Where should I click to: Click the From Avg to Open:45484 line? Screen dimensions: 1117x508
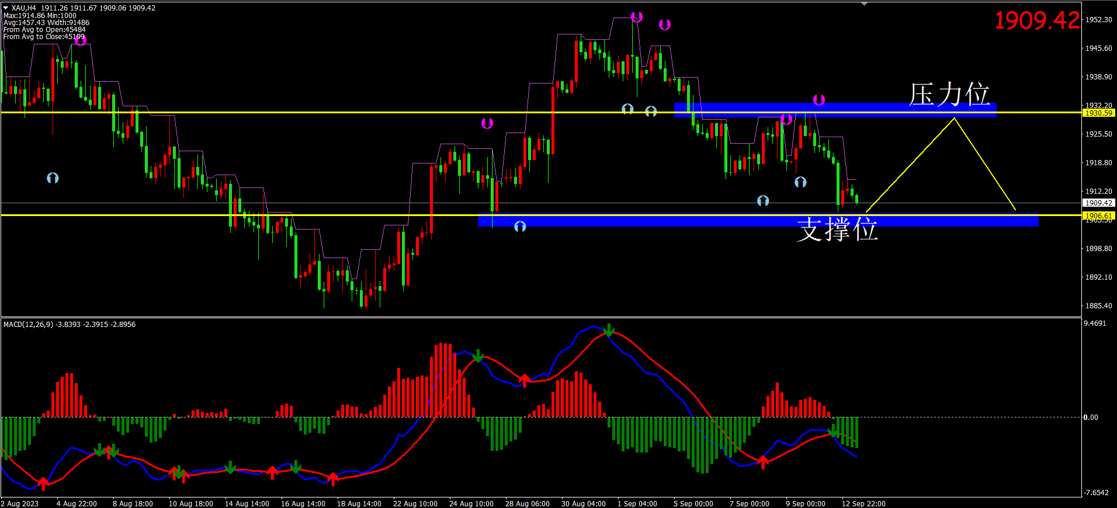pos(44,30)
